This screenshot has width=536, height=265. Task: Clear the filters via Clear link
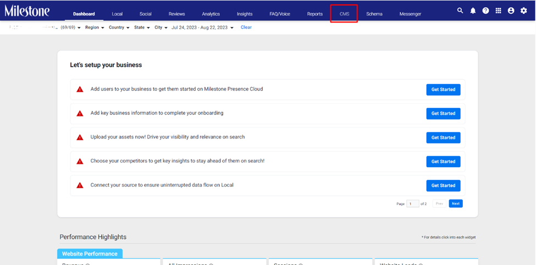pos(246,27)
